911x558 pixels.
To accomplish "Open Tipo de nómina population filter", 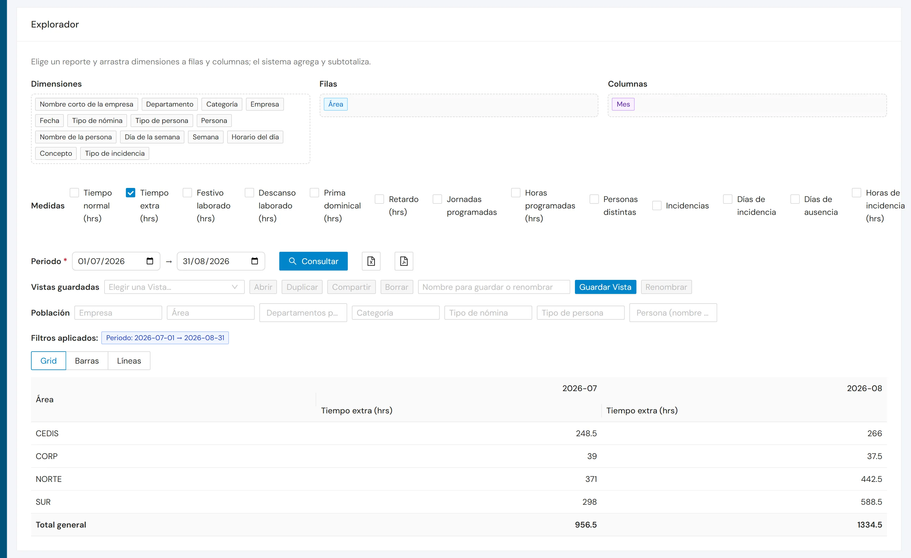I will (x=488, y=313).
